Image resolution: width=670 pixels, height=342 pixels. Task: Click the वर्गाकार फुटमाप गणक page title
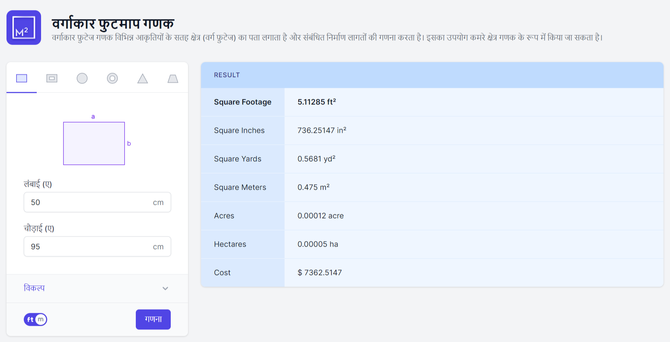click(x=113, y=24)
